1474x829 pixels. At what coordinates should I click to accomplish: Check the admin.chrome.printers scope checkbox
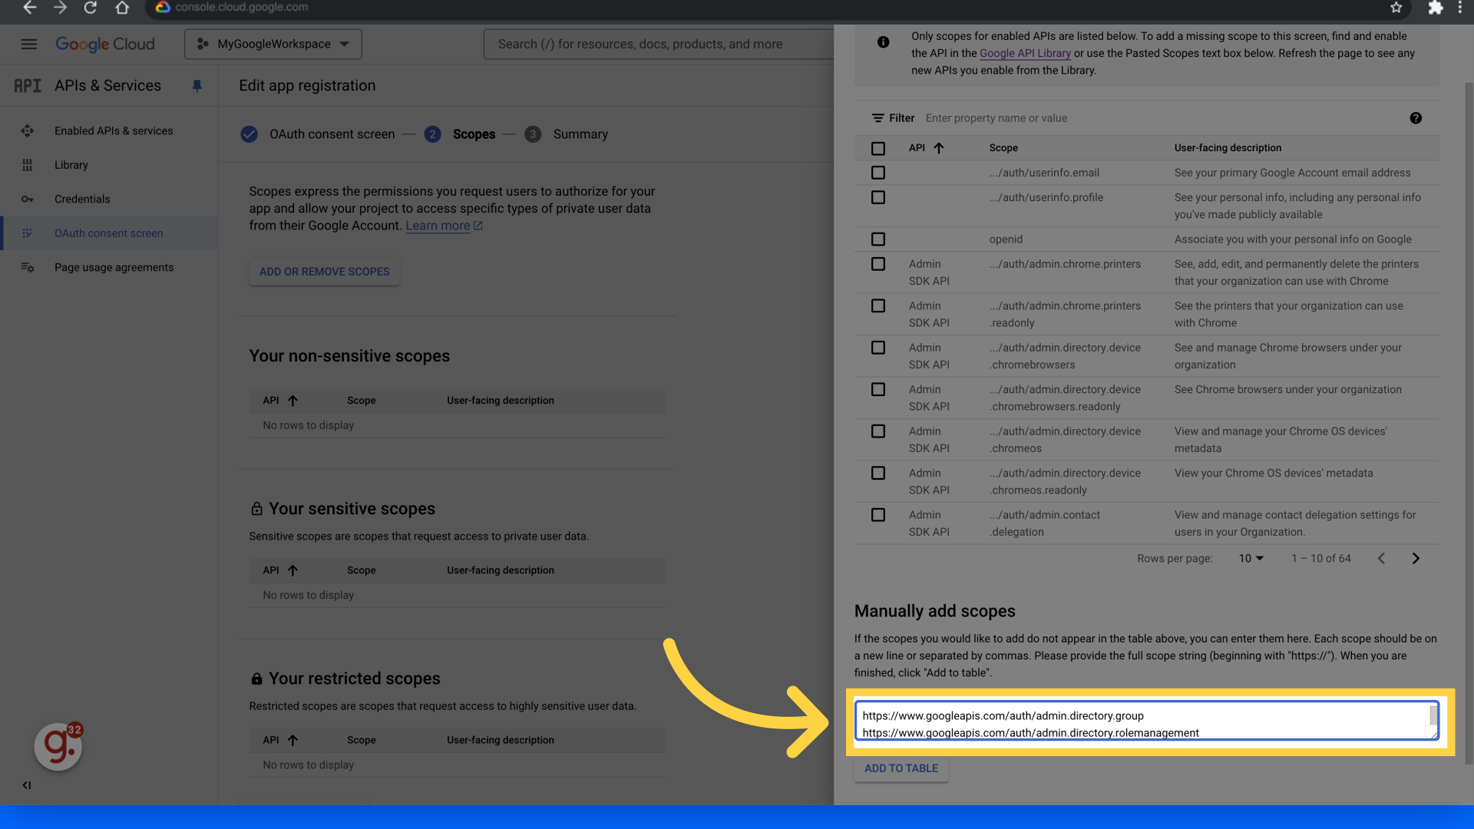tap(878, 264)
